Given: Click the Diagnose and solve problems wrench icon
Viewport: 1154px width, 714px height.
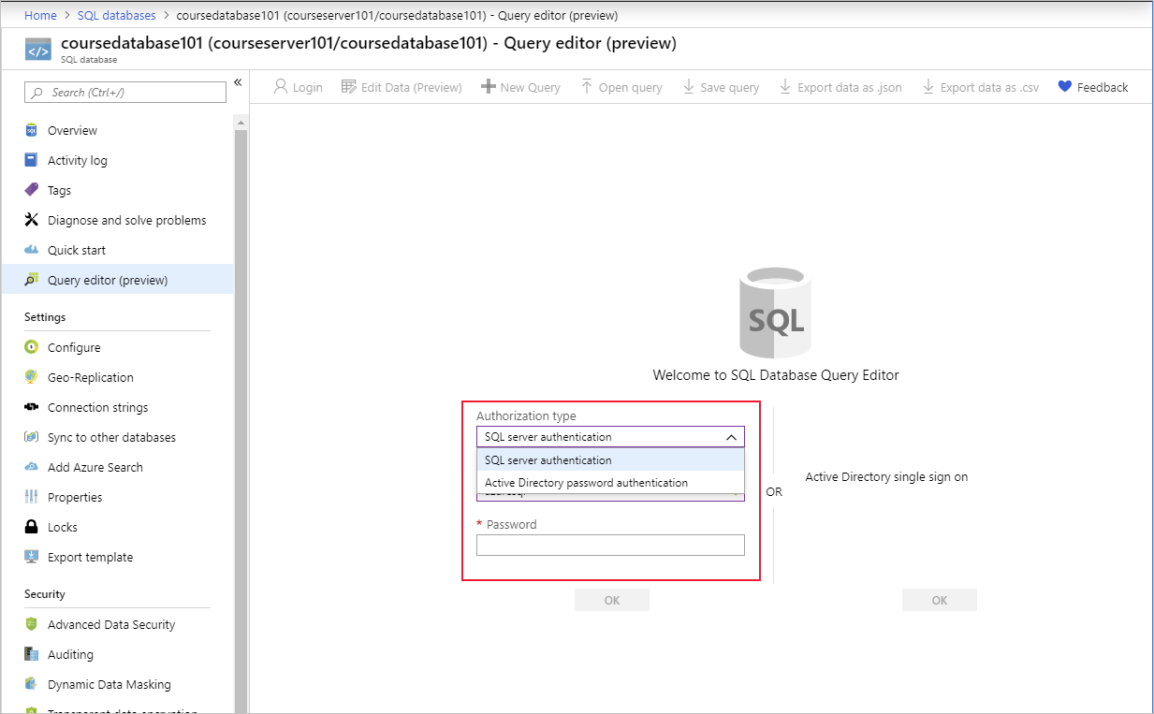Looking at the screenshot, I should (x=33, y=220).
